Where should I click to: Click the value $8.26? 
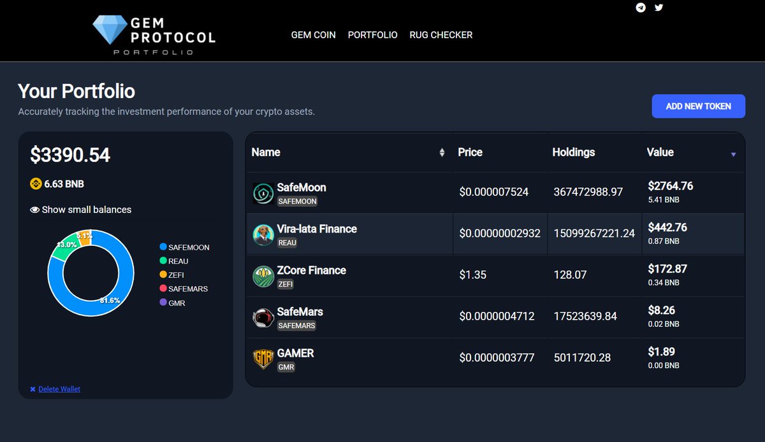click(x=662, y=310)
